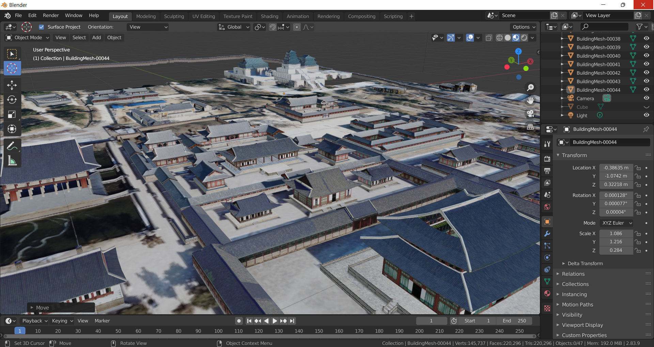
Task: Show the hidden Cube object
Action: point(646,107)
